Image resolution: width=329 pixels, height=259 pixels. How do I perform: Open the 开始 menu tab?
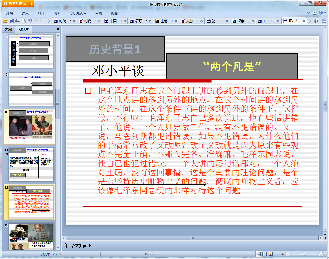click(x=10, y=13)
